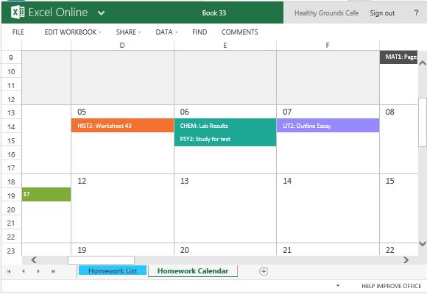Expand the EDIT WORKBOOK menu
427x294 pixels.
tap(73, 32)
